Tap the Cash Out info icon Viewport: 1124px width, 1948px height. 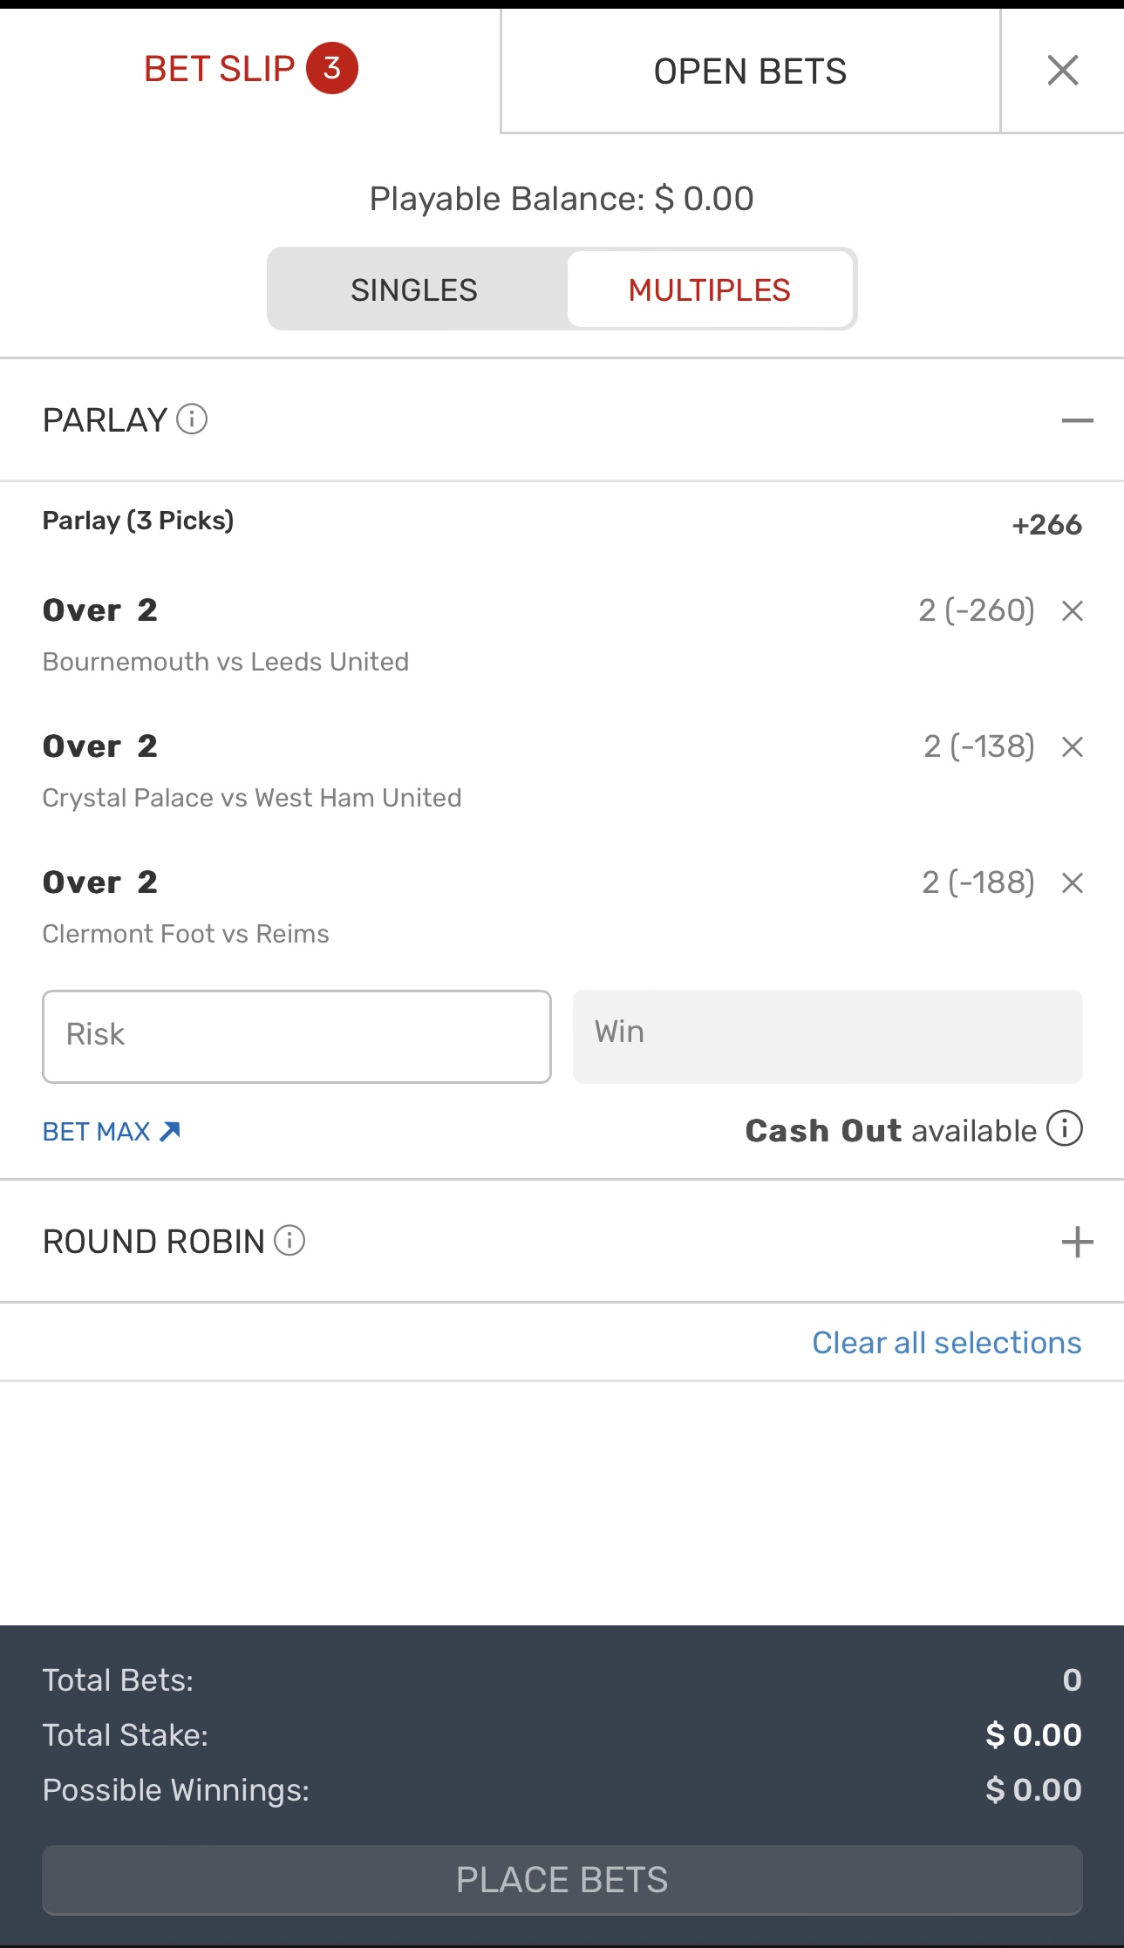(1065, 1128)
